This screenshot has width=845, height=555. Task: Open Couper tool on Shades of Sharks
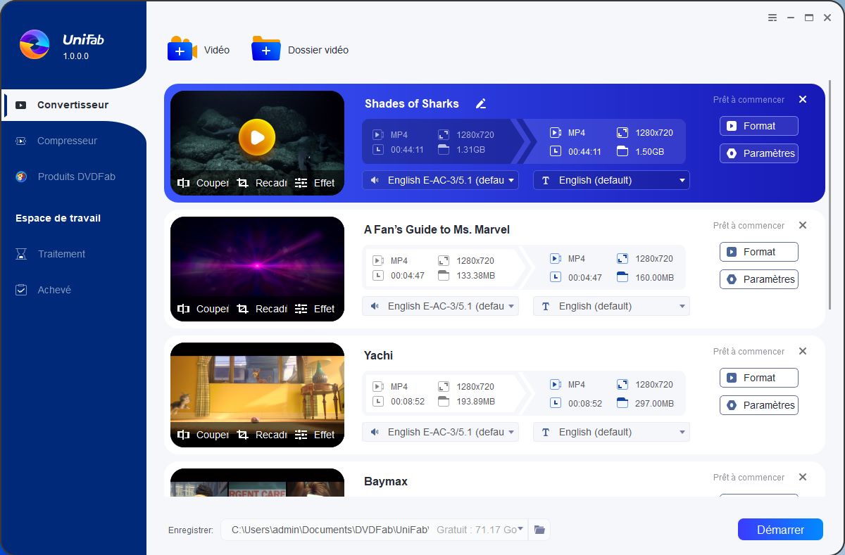coord(203,183)
